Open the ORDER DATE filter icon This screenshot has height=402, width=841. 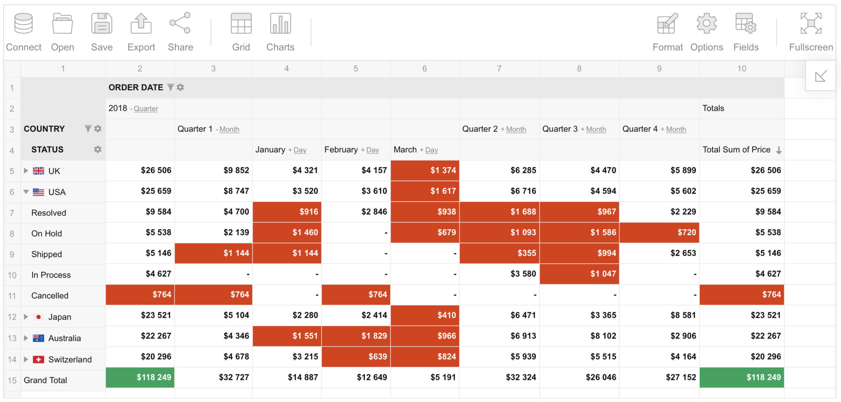171,87
